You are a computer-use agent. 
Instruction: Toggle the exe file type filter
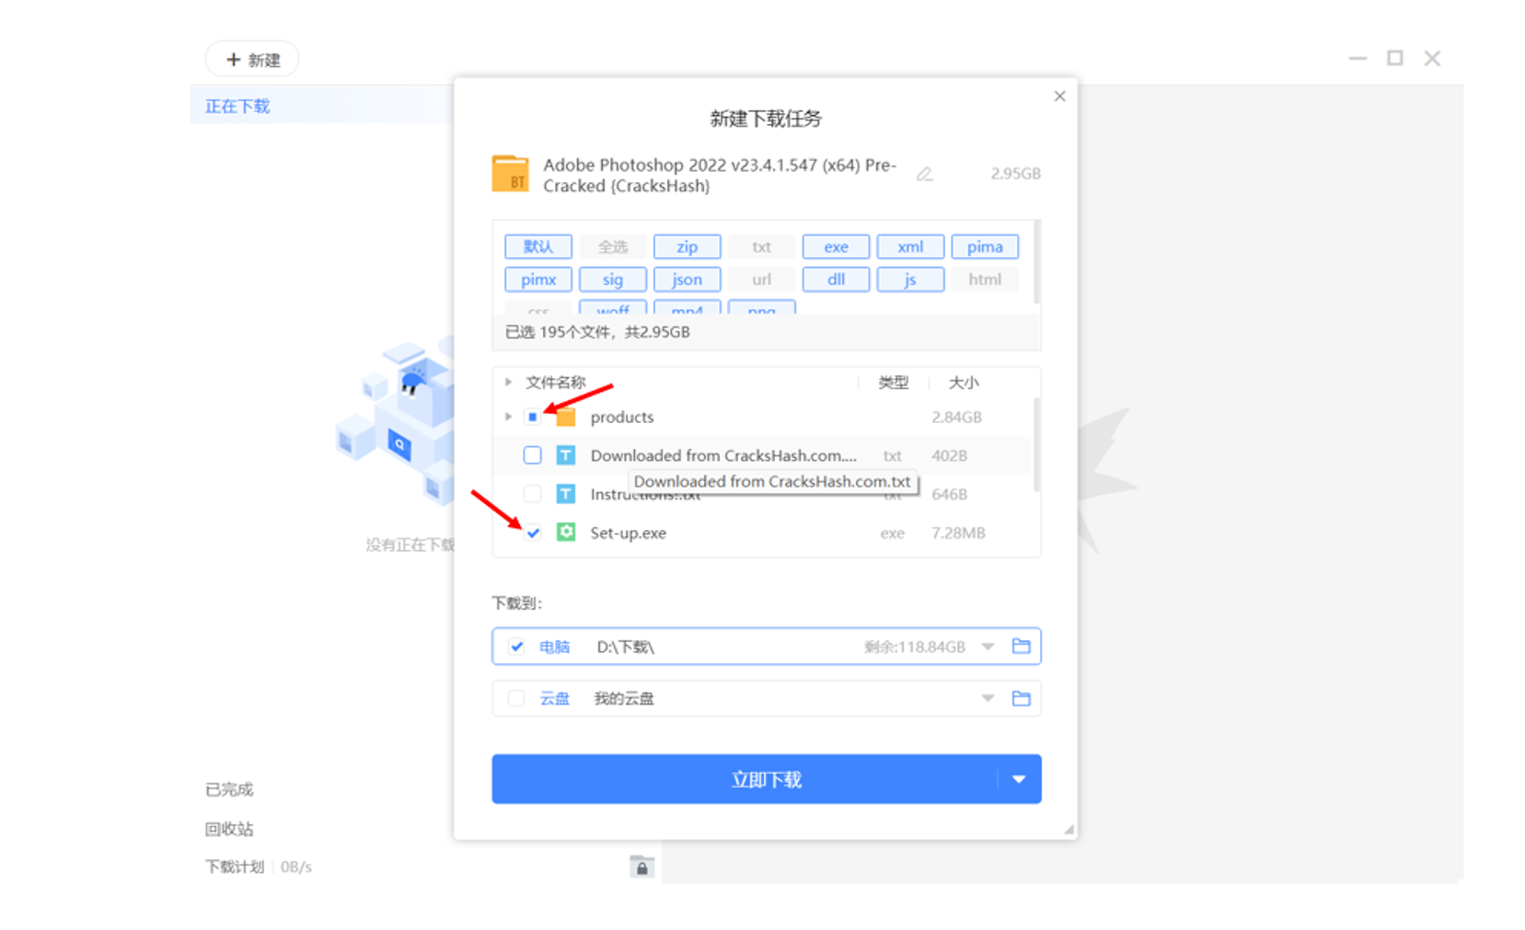pyautogui.click(x=836, y=247)
